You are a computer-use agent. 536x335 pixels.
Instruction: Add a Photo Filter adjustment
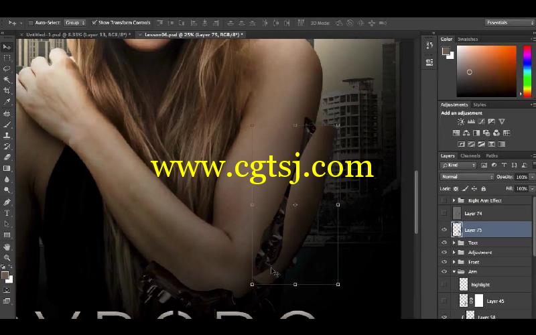(486, 133)
